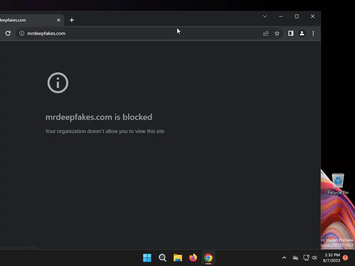Select the Recycle Bin desktop icon
This screenshot has height=266, width=355.
[x=338, y=184]
